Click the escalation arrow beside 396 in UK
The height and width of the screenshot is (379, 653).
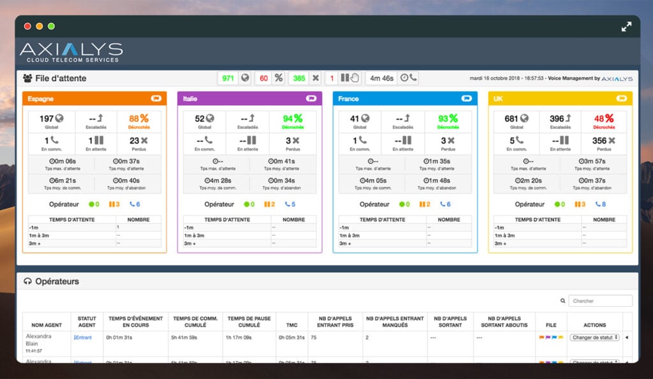pos(568,118)
